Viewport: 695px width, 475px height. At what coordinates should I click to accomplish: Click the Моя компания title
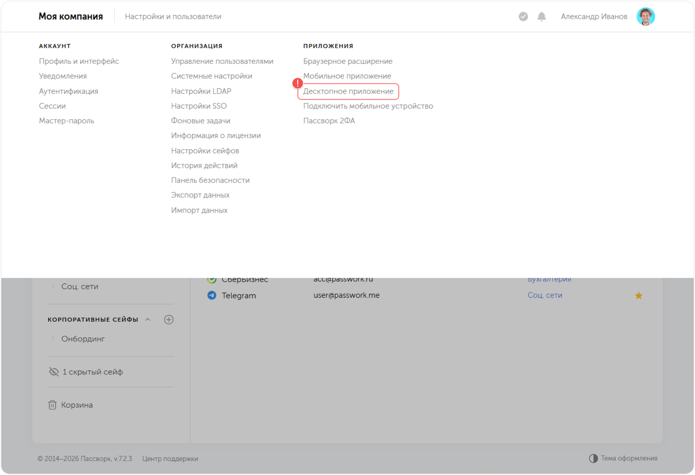pyautogui.click(x=71, y=16)
